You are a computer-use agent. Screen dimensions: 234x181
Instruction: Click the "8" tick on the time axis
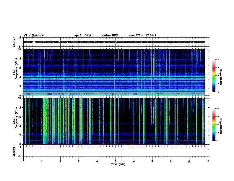pyautogui.click(x=171, y=161)
